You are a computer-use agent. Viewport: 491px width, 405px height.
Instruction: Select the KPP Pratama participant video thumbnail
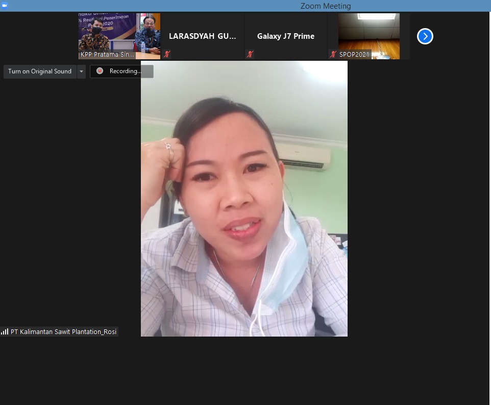119,33
